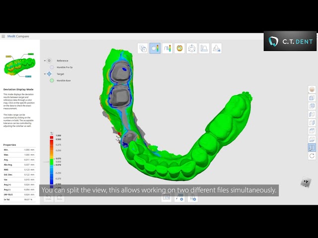Select the circular-arrows tooth tool
Screen dimensions: 318x238
point(192,49)
